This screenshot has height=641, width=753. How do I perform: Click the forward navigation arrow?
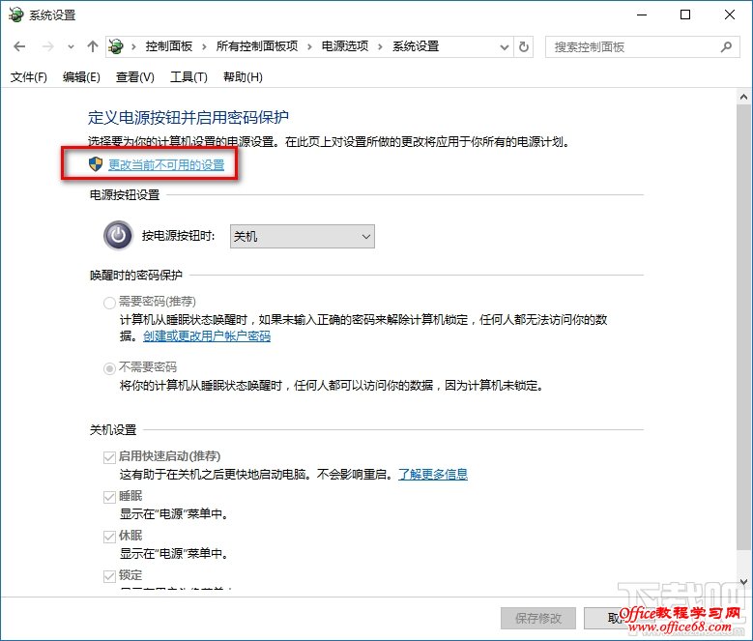pyautogui.click(x=47, y=46)
